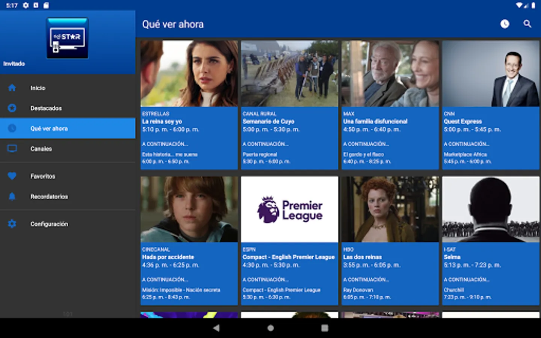Viewport: 541px width, 338px height.
Task: Tap Android back navigation button
Action: pyautogui.click(x=216, y=328)
